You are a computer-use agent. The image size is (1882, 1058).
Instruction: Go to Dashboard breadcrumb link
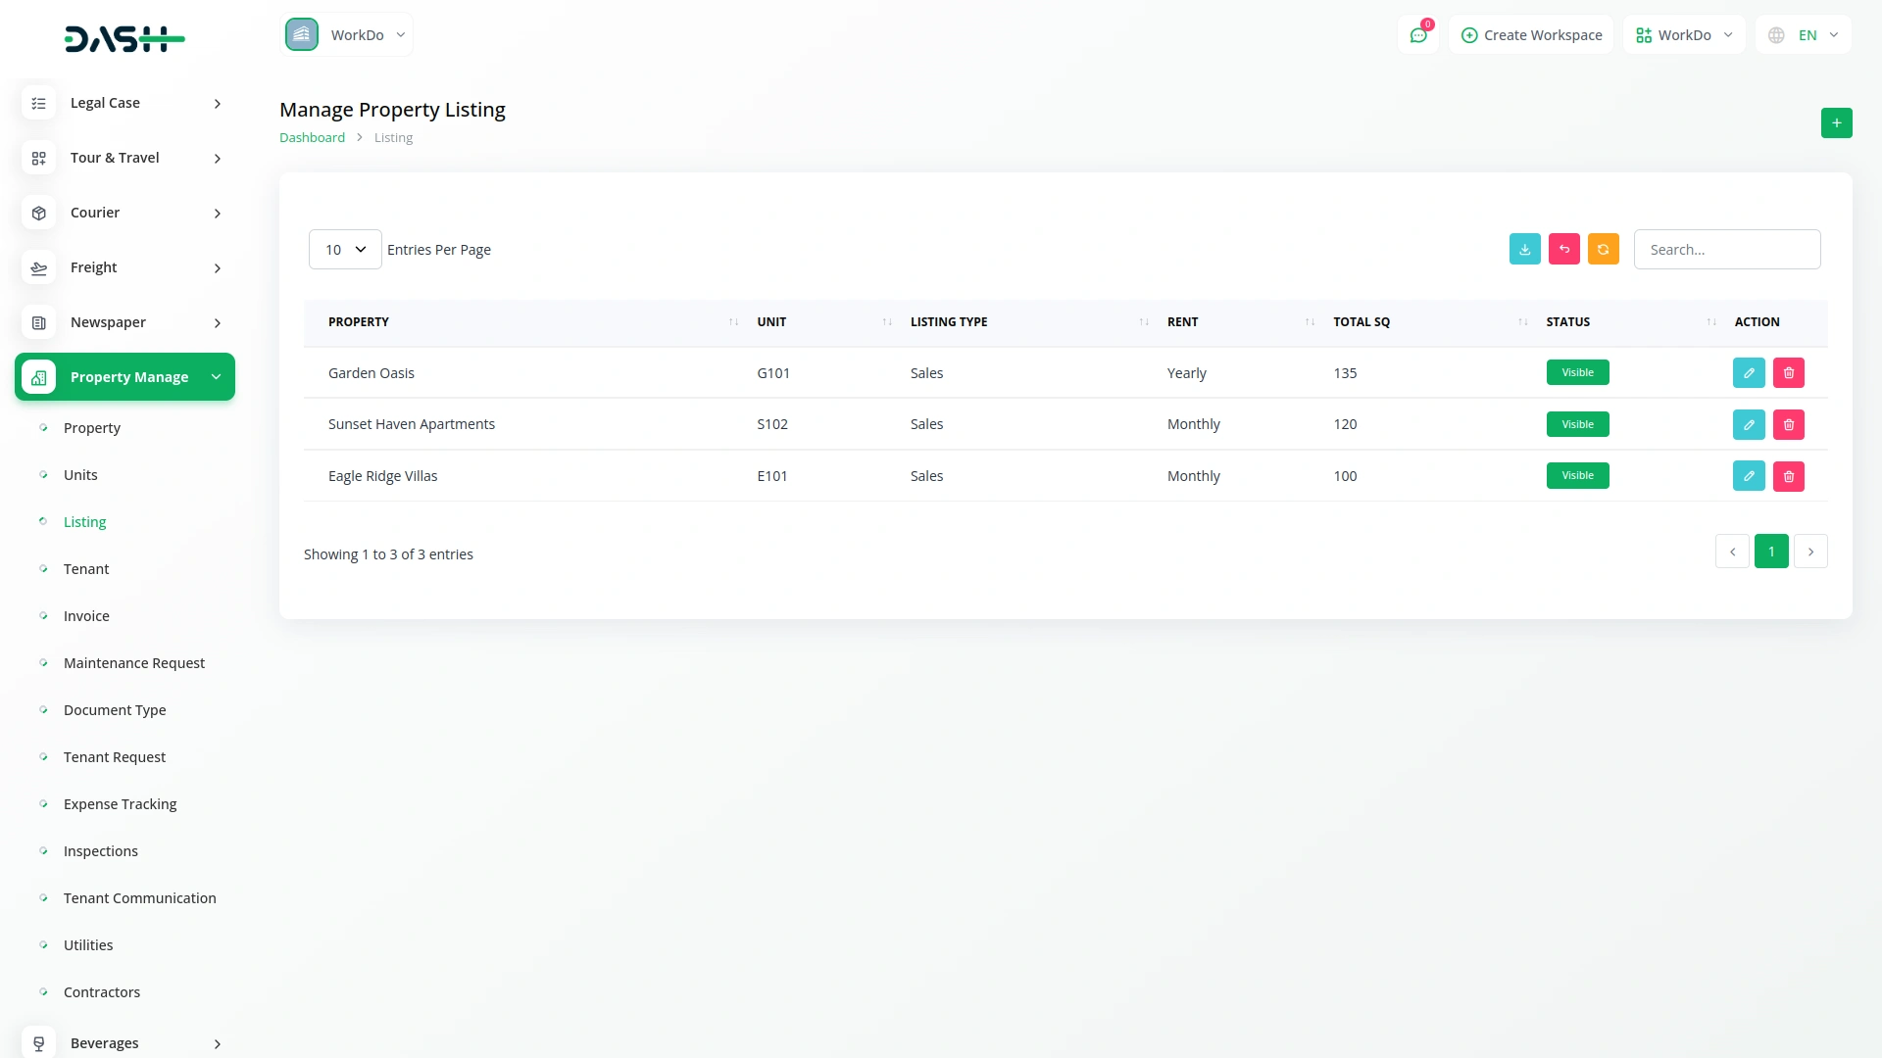click(x=312, y=137)
